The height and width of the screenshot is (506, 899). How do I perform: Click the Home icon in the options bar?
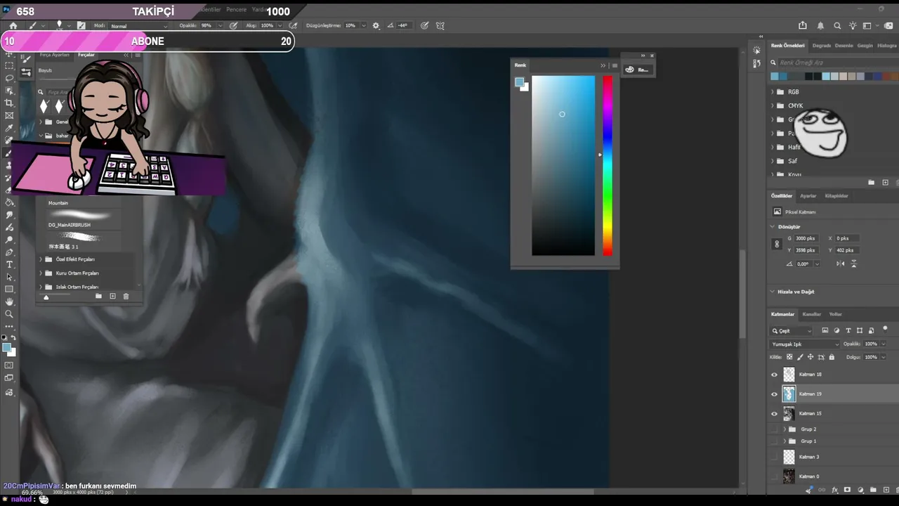click(x=13, y=26)
